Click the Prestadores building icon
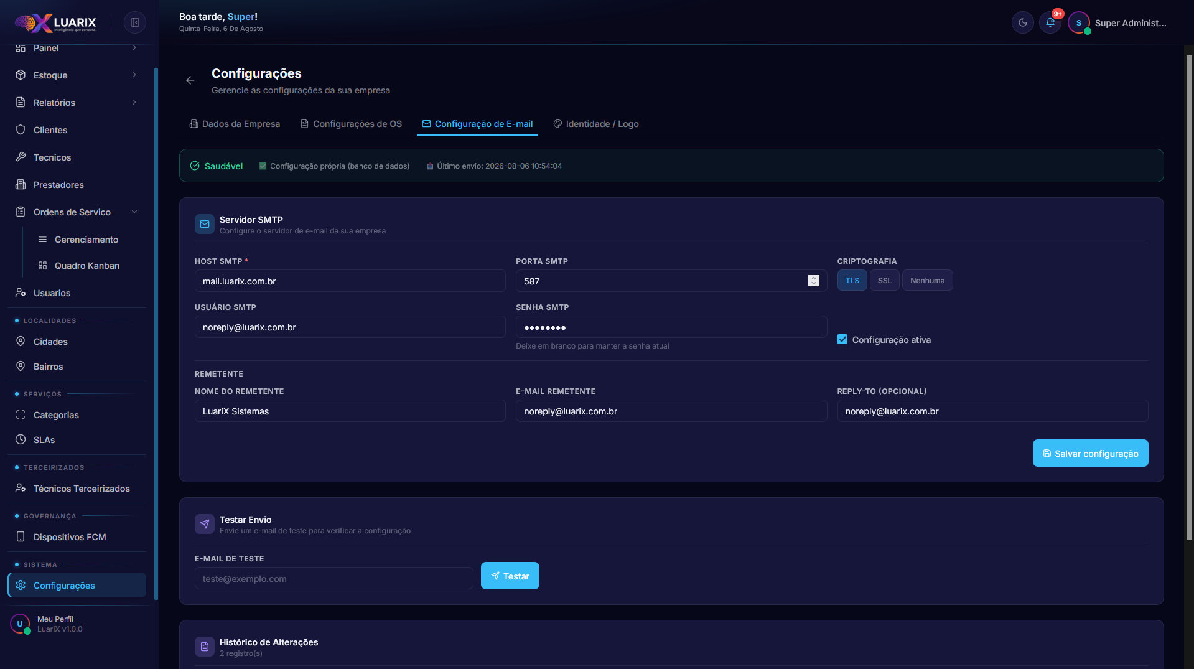1194x669 pixels. coord(21,184)
